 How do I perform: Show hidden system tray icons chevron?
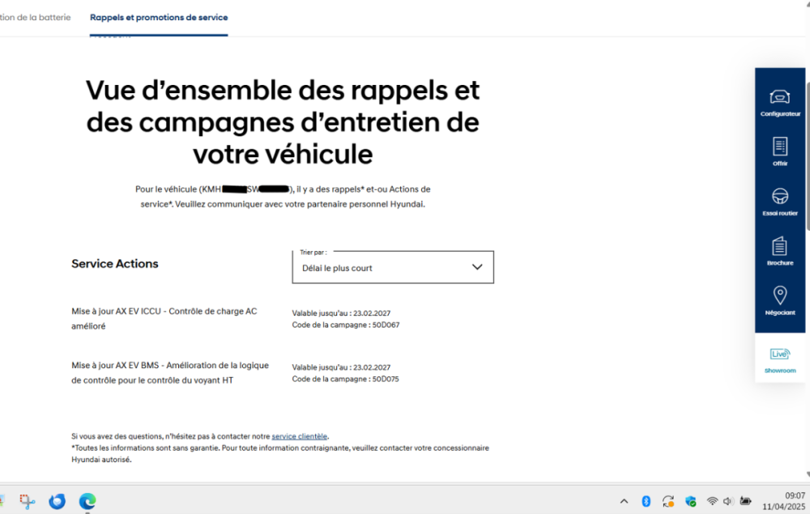pyautogui.click(x=623, y=501)
